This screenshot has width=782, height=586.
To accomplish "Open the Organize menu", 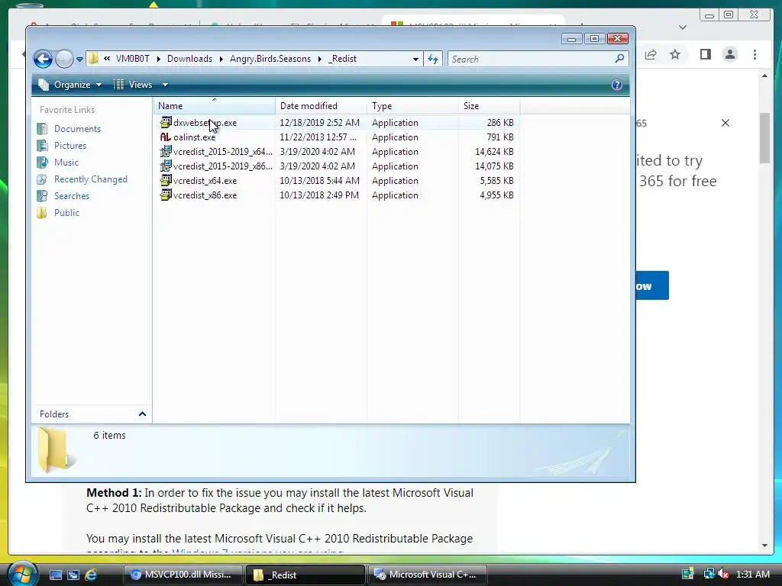I will click(x=70, y=85).
